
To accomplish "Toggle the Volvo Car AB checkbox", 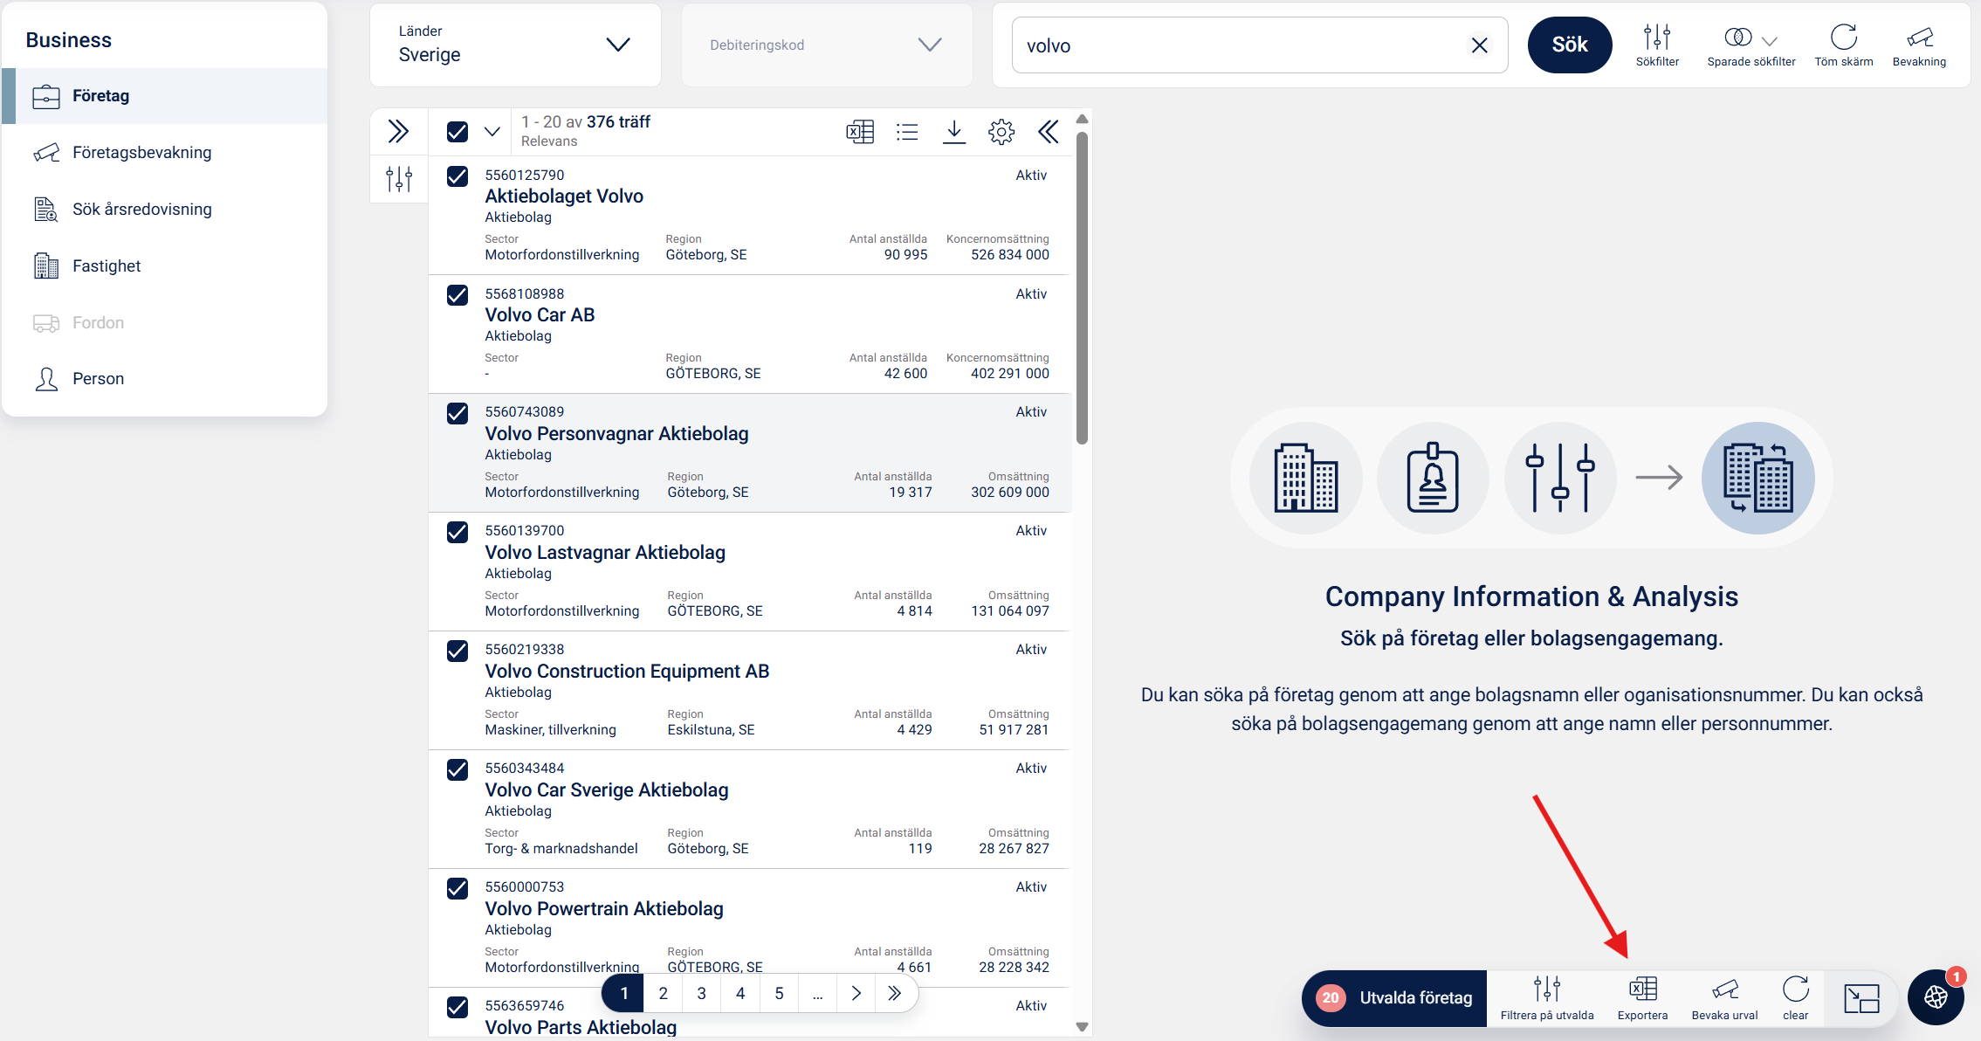I will (x=457, y=295).
